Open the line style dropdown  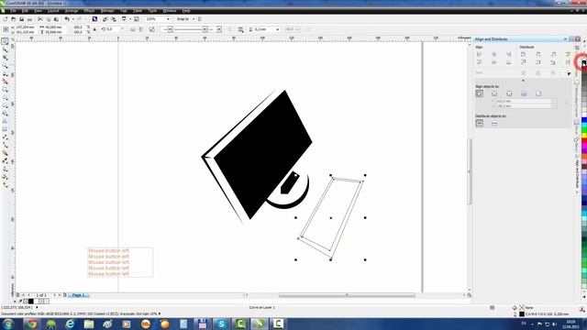tap(205, 29)
